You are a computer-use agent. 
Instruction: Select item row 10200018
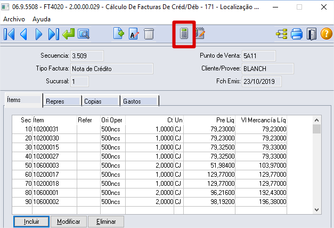click(149, 184)
